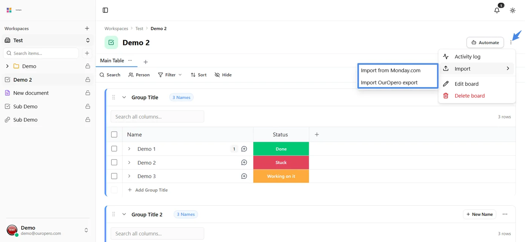Open the Filter dropdown
Viewport: 531px width, 242px height.
pos(170,75)
